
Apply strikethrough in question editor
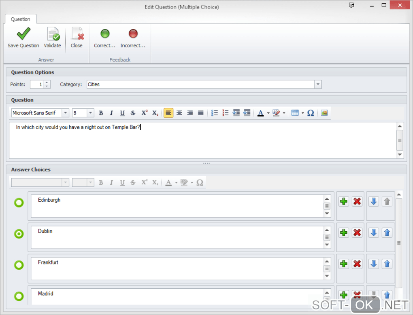(133, 113)
